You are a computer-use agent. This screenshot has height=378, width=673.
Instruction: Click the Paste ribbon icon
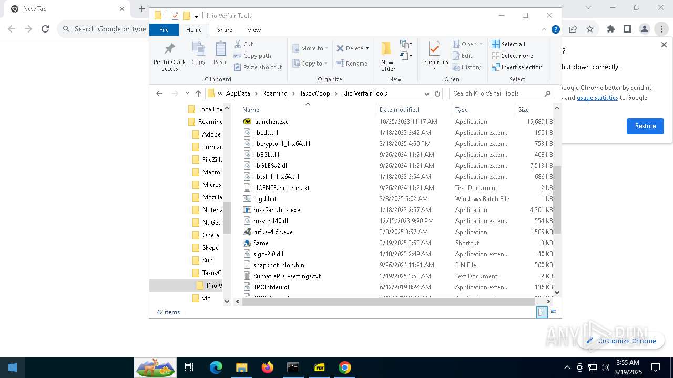220,53
